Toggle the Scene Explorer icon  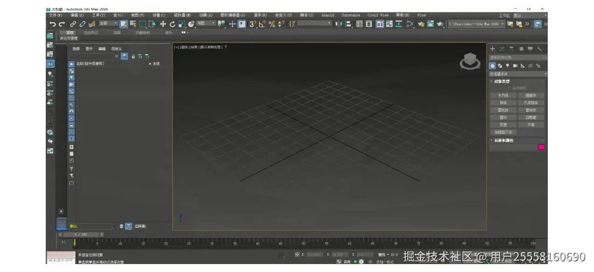pyautogui.click(x=360, y=24)
